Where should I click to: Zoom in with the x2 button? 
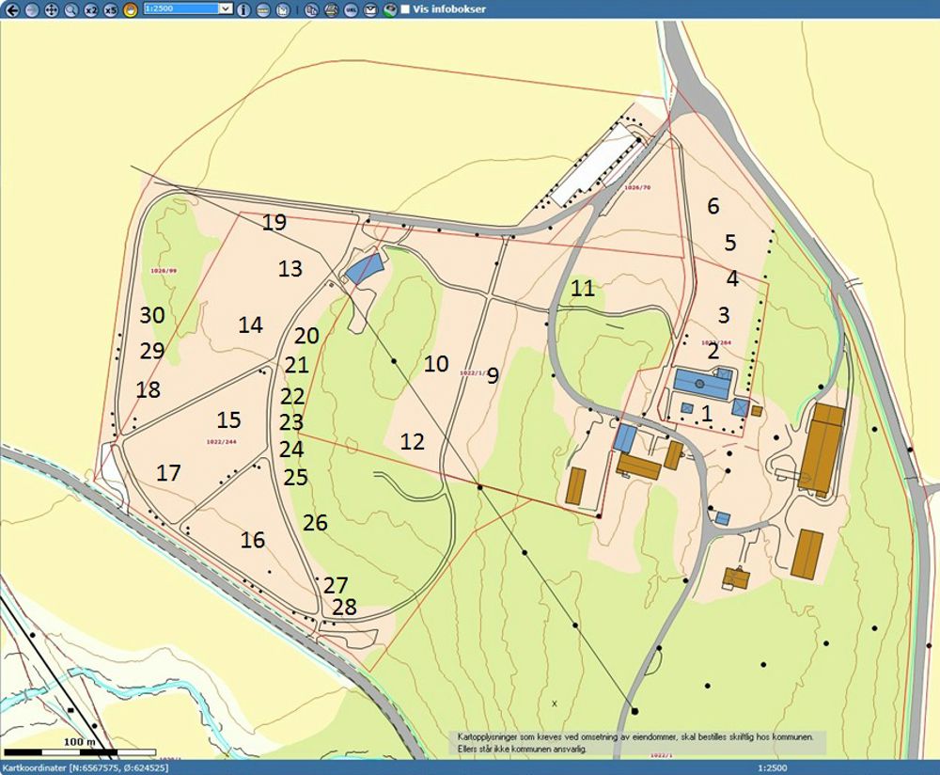(91, 9)
